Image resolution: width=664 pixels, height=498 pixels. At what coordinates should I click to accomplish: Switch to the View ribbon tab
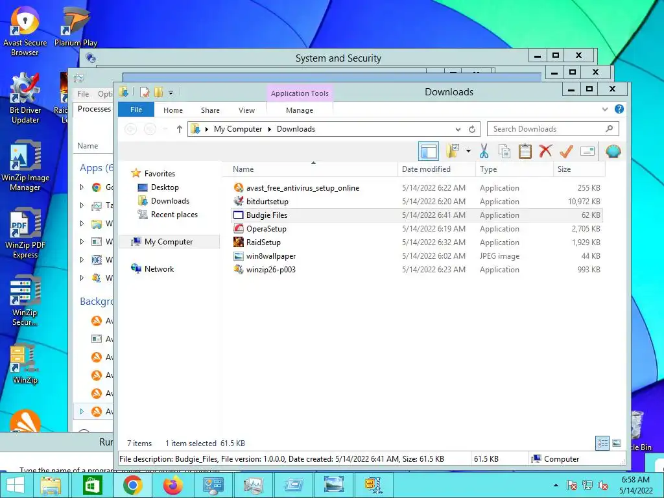coord(246,110)
